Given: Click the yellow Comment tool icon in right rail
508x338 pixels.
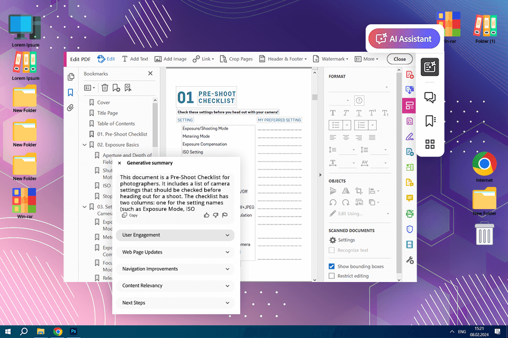Looking at the screenshot, I should [x=410, y=198].
